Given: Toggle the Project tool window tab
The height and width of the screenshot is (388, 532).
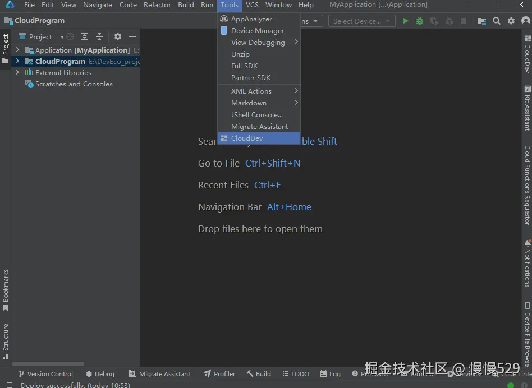Looking at the screenshot, I should click(x=6, y=49).
